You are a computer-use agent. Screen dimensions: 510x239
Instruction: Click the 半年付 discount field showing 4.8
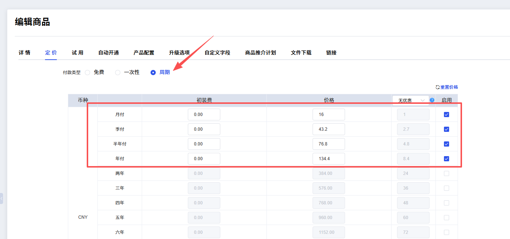coord(413,144)
